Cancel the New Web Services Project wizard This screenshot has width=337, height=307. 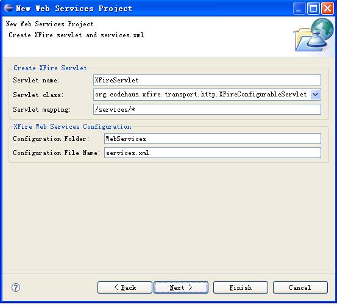[x=300, y=287]
